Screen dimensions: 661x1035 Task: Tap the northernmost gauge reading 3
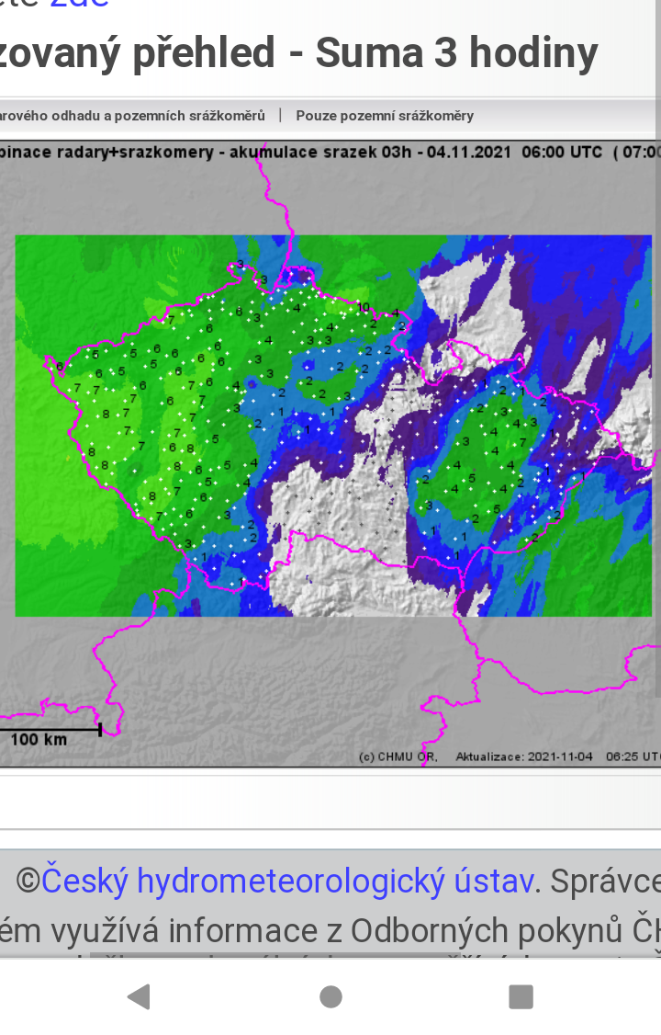(x=241, y=265)
